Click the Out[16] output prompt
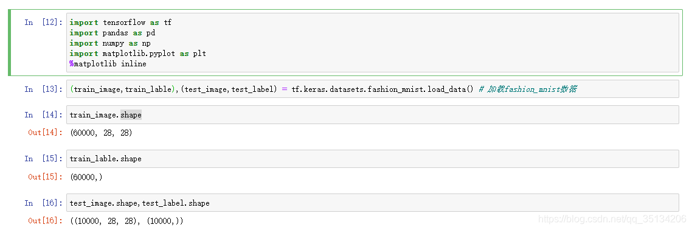The image size is (692, 230). (46, 220)
